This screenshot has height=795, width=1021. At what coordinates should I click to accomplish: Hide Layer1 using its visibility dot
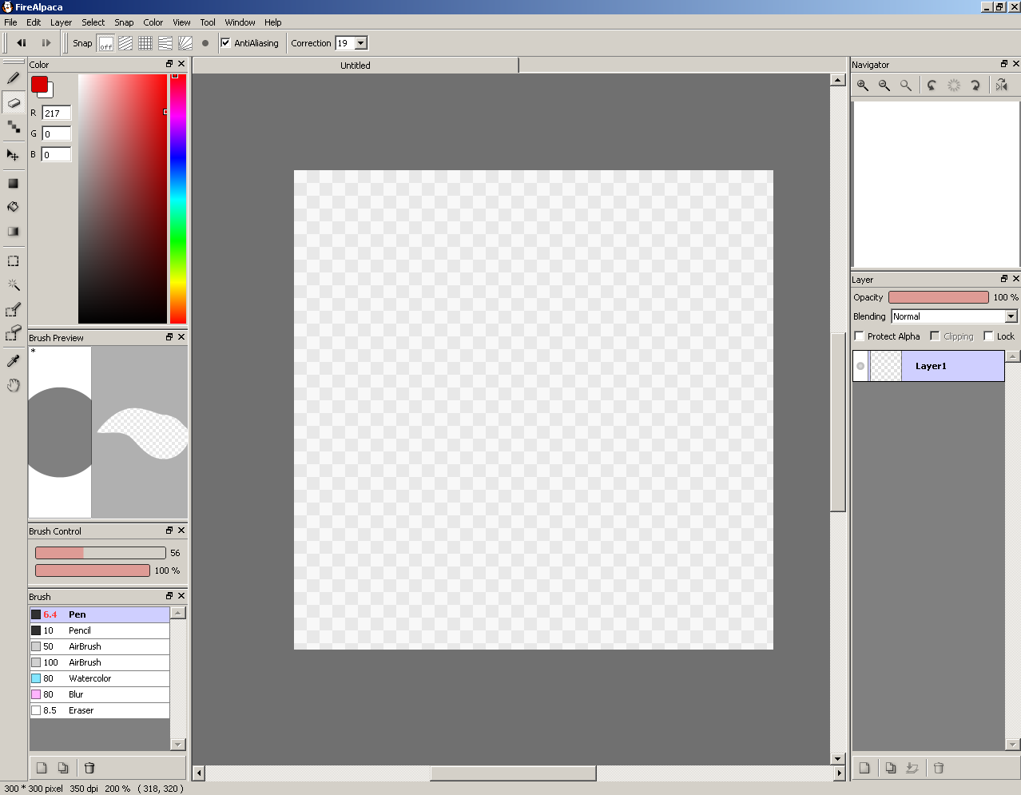[860, 366]
